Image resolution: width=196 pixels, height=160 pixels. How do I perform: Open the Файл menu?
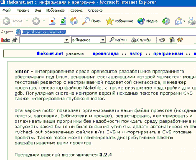point(7,10)
